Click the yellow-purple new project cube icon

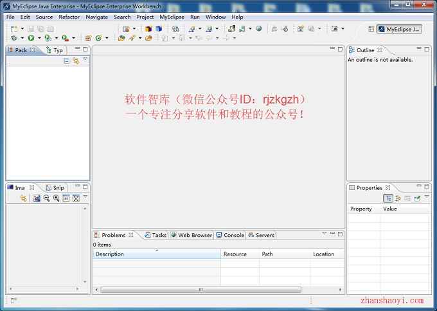(148, 29)
